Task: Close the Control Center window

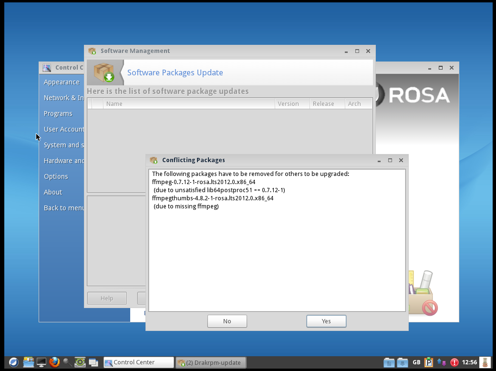Action: [x=452, y=68]
